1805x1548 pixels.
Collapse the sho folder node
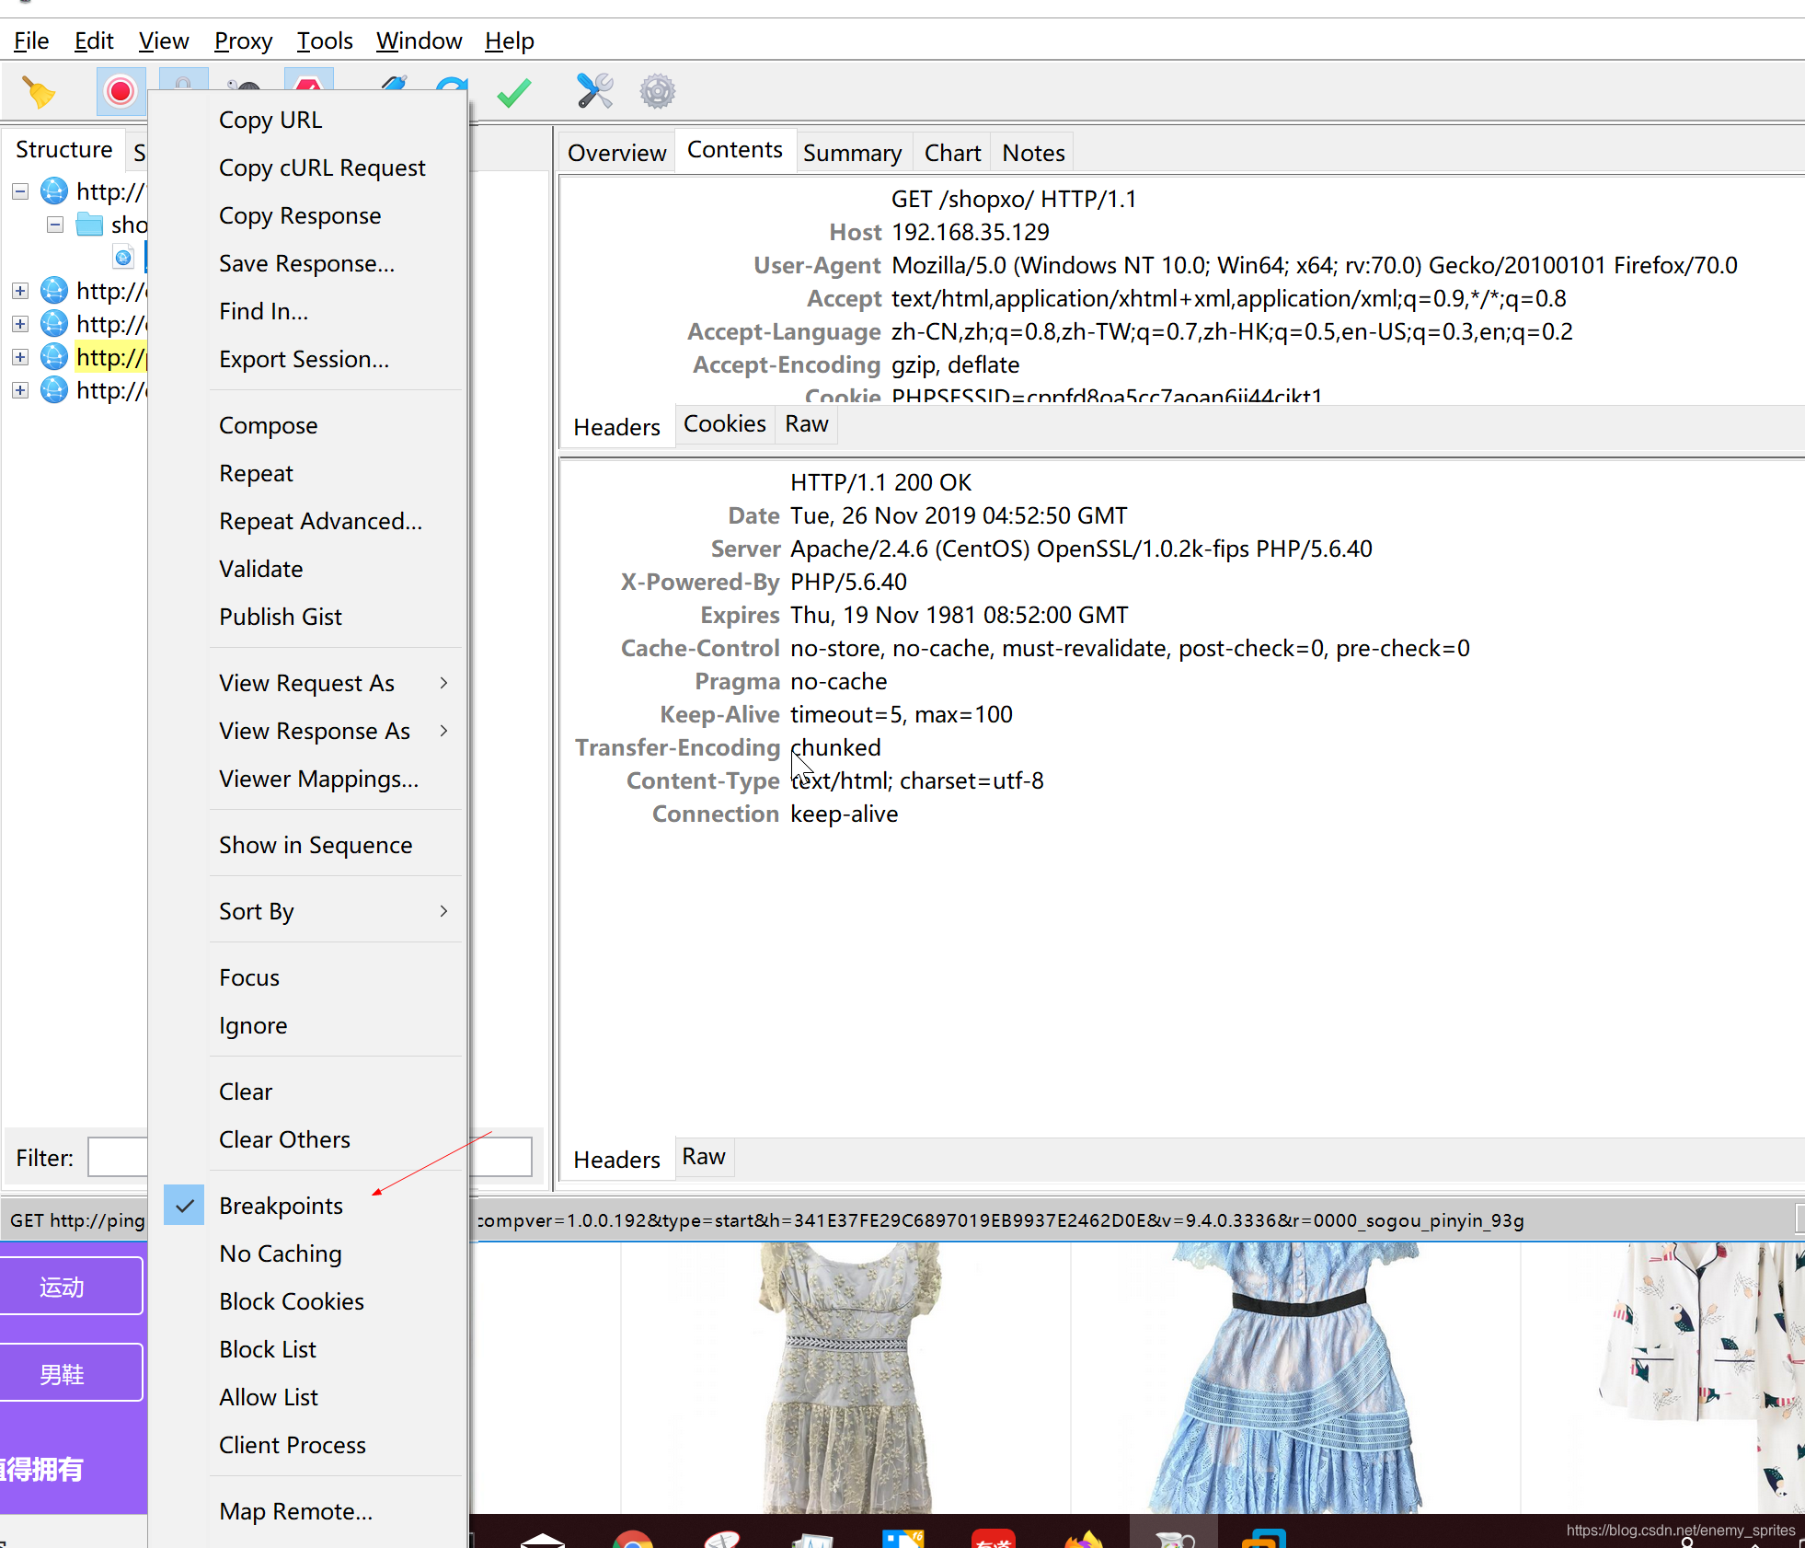point(55,225)
